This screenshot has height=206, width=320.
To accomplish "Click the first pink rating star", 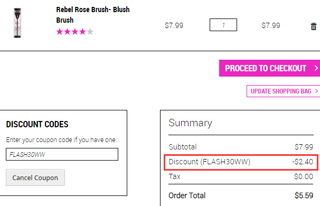I will click(x=60, y=32).
